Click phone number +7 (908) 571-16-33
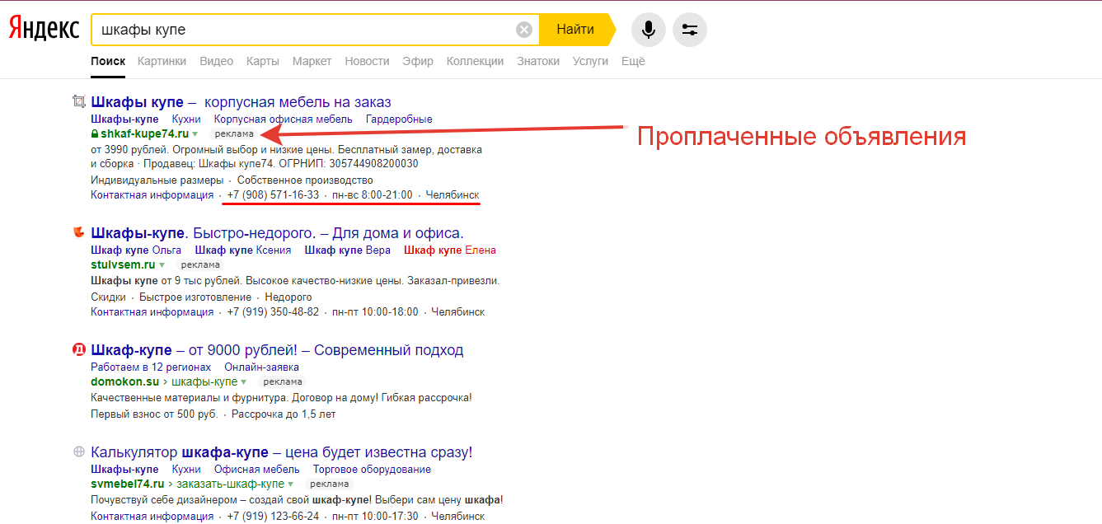Image resolution: width=1102 pixels, height=524 pixels. pyautogui.click(x=273, y=195)
